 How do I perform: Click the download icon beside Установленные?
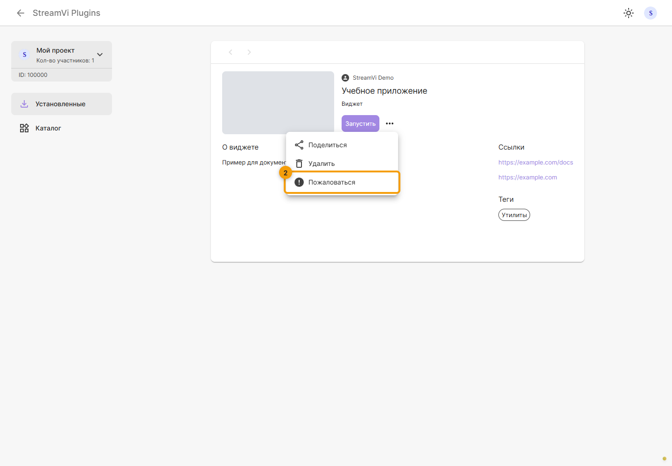(x=24, y=104)
